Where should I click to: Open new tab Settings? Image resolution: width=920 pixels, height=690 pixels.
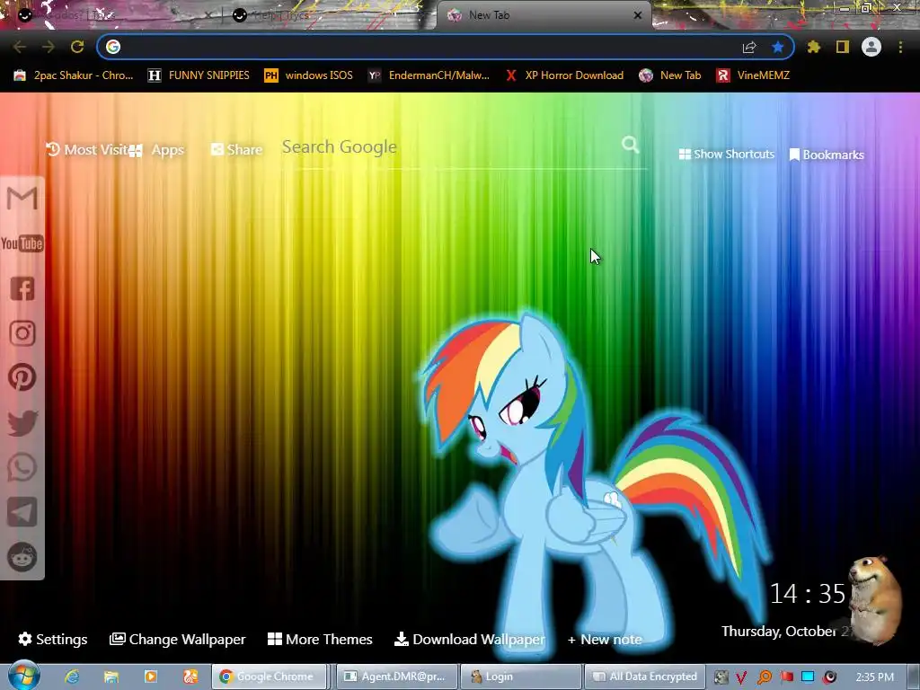(53, 640)
